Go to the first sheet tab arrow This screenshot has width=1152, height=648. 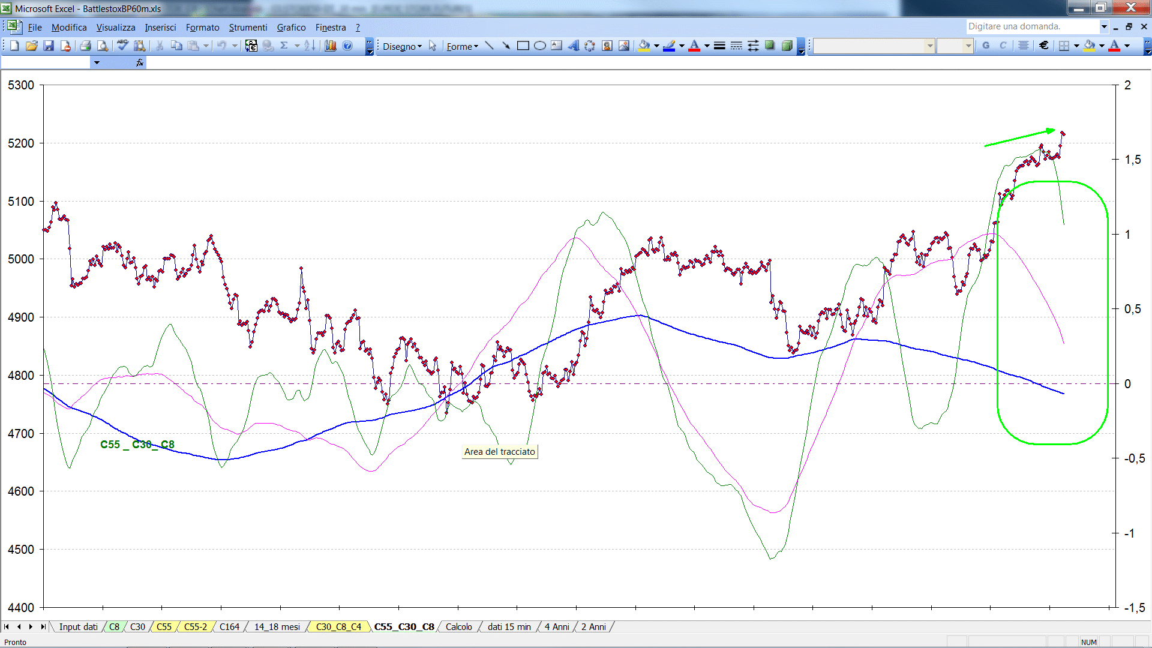click(x=7, y=626)
